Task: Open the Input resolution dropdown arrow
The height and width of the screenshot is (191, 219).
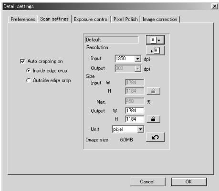Action: point(138,59)
